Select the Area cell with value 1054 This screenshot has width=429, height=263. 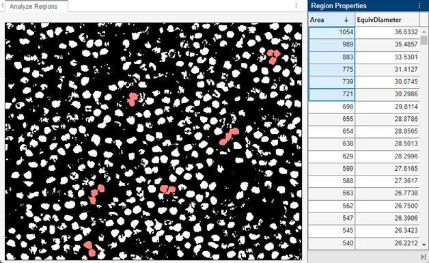point(331,32)
